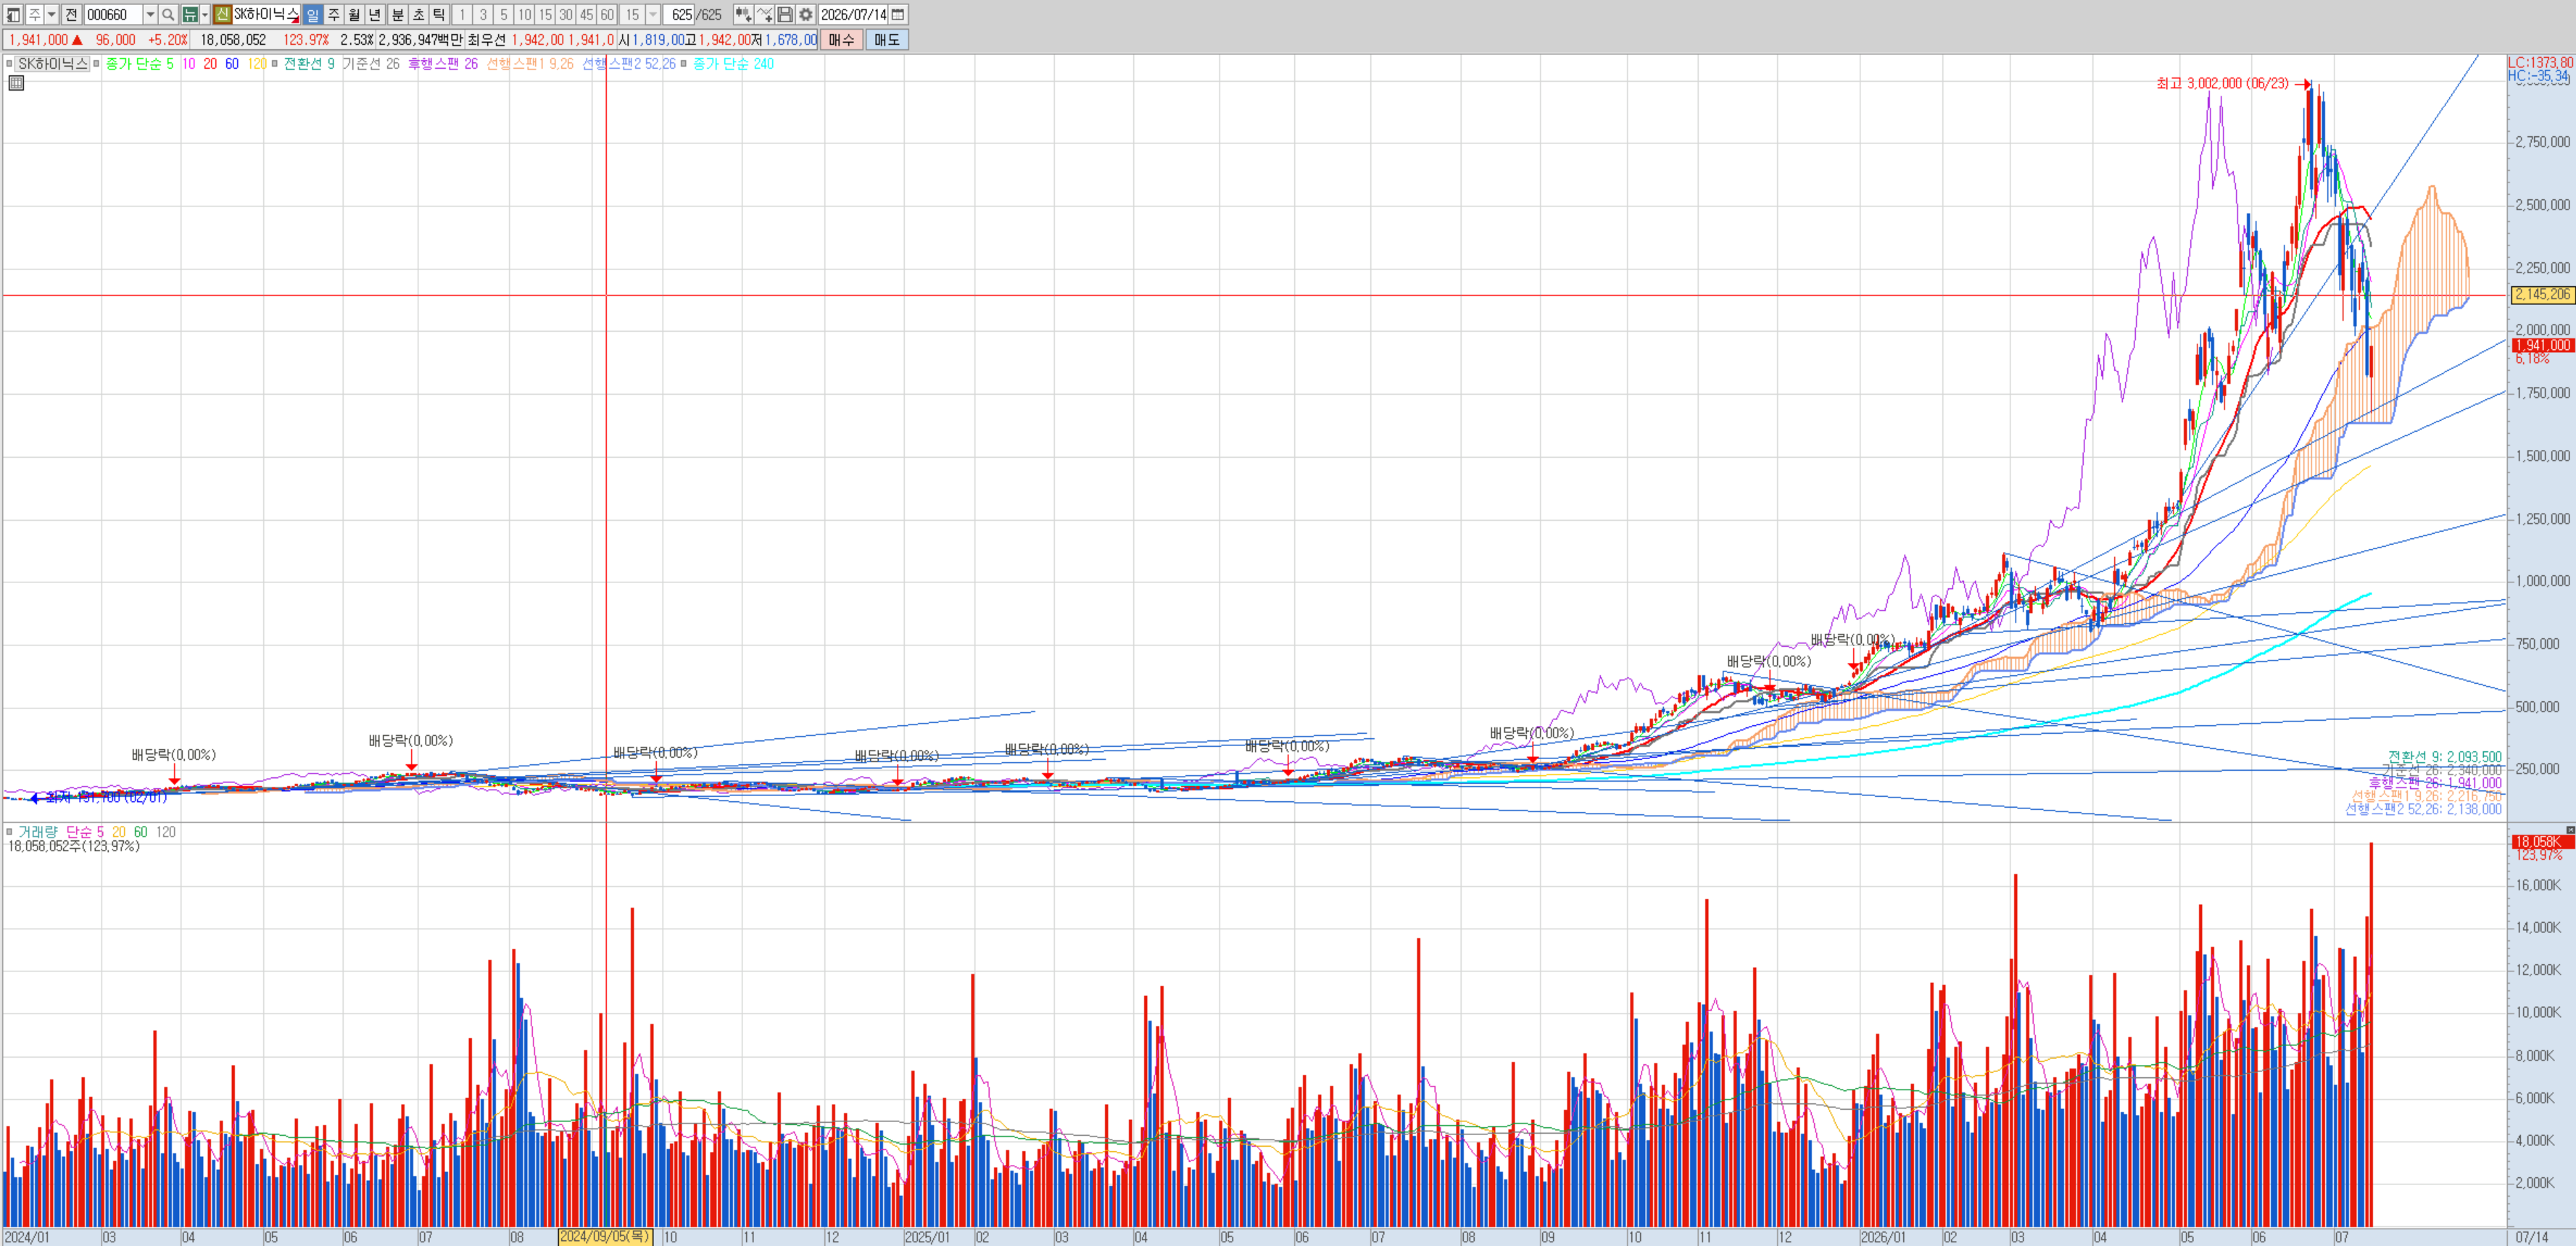The width and height of the screenshot is (2576, 1246).
Task: Click the bar count field showing 625
Action: click(x=681, y=15)
